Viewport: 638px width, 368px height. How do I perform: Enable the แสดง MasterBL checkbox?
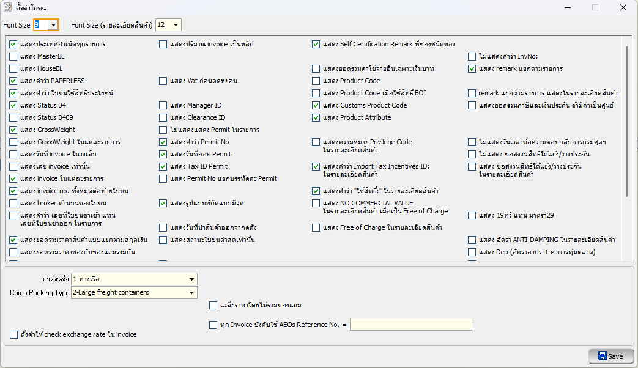tap(13, 56)
